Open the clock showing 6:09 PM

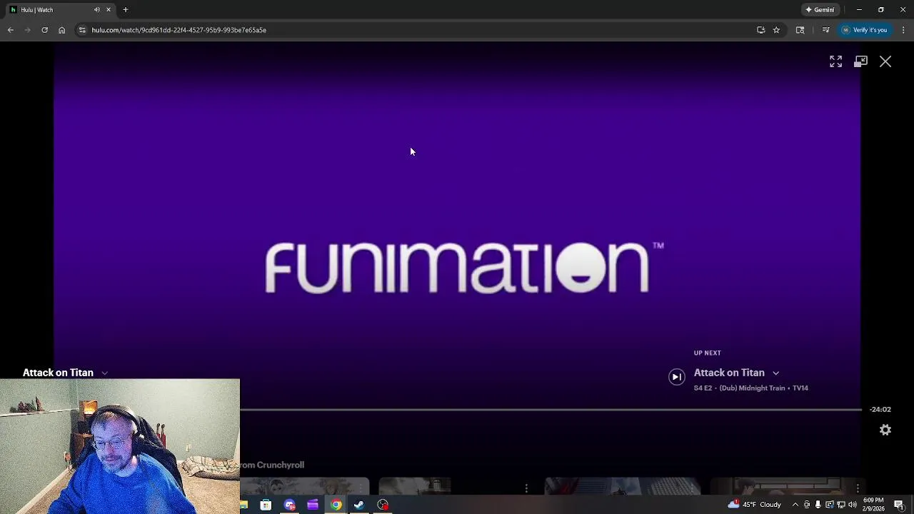click(873, 505)
